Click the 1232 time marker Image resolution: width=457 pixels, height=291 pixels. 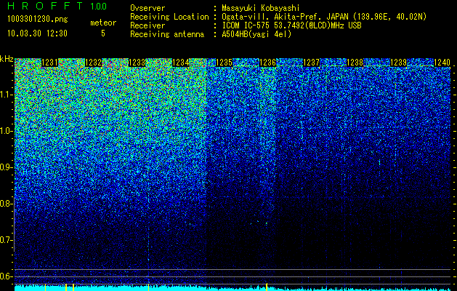93,63
